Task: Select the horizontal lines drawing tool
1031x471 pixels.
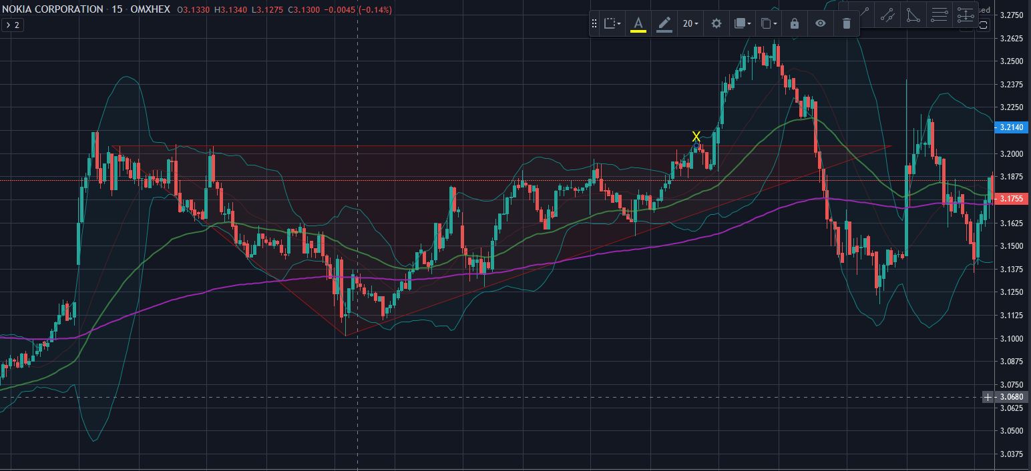Action: (x=939, y=15)
